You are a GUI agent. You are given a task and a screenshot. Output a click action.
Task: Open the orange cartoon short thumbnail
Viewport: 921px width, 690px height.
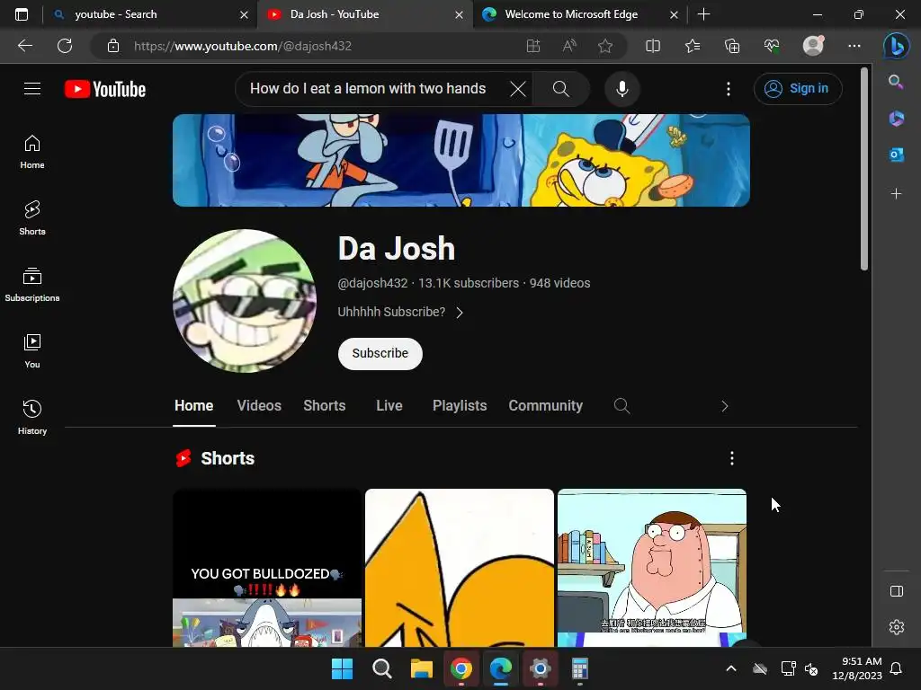point(460,568)
